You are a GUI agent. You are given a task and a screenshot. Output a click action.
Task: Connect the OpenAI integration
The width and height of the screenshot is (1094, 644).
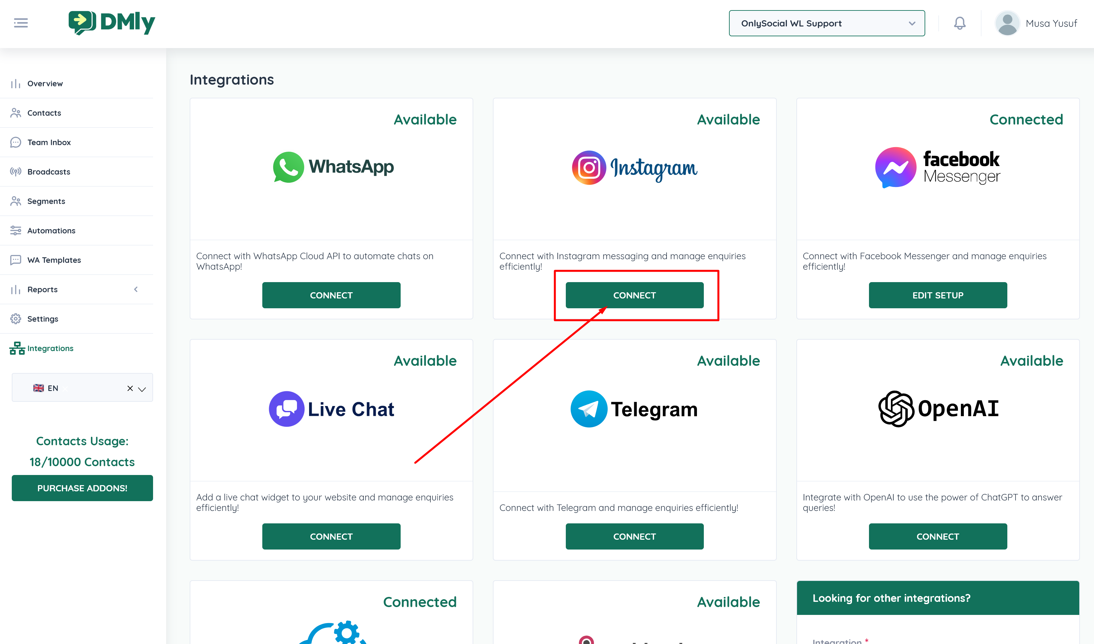point(937,536)
